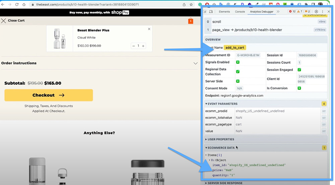Click the orange shopping bag cart icon
Image resolution: width=335 pixels, height=185 pixels.
click(x=191, y=21)
